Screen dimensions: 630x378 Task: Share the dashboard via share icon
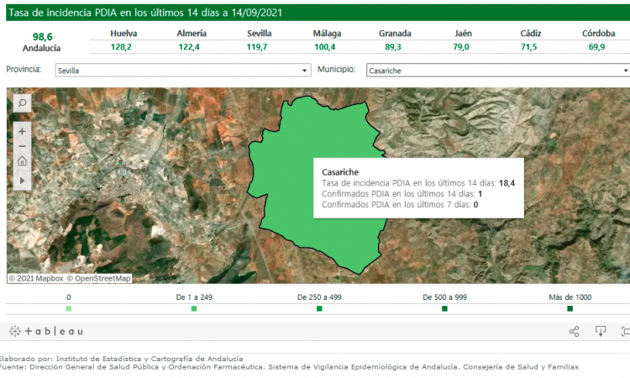click(575, 332)
